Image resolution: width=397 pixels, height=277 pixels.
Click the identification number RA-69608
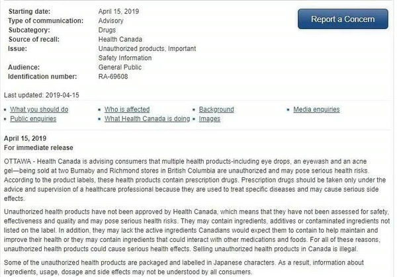[114, 76]
